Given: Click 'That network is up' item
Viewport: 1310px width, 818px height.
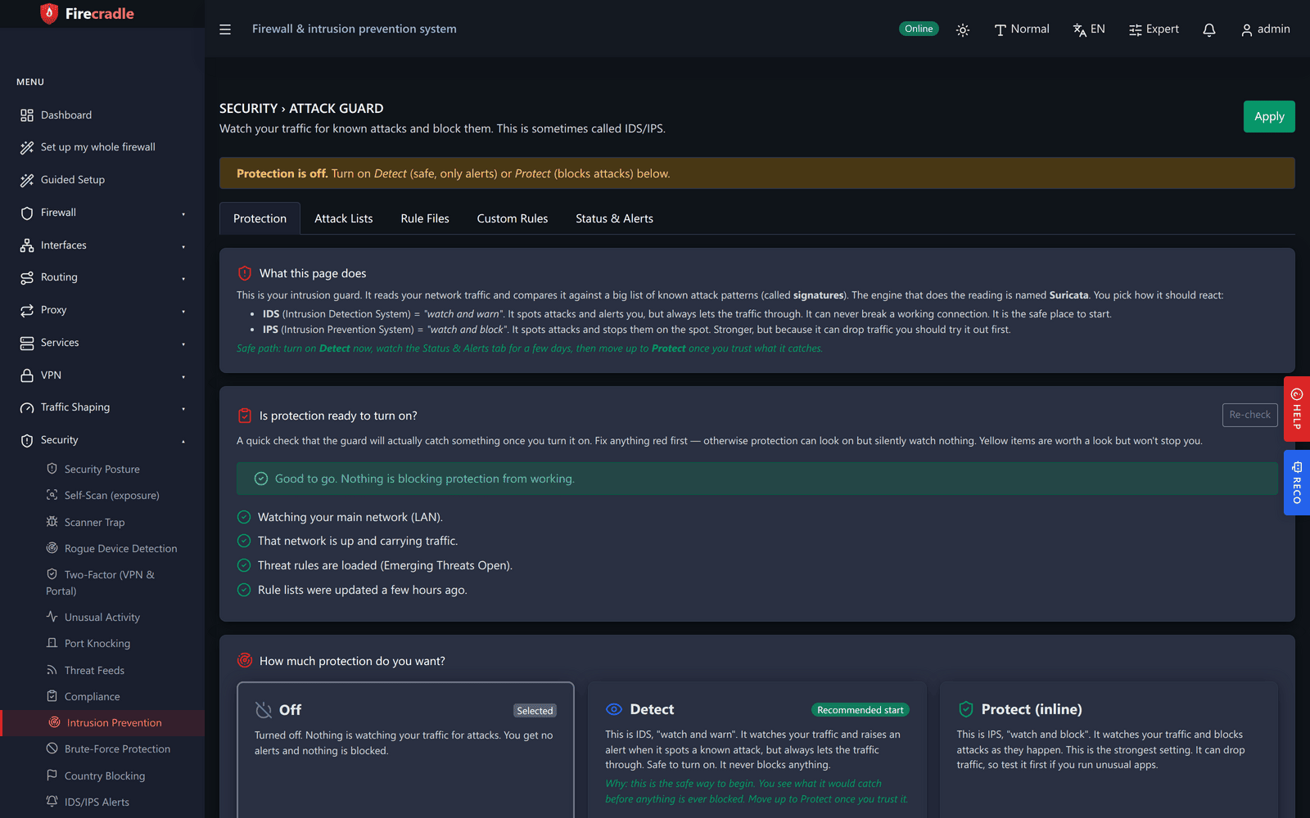Looking at the screenshot, I should tap(347, 541).
